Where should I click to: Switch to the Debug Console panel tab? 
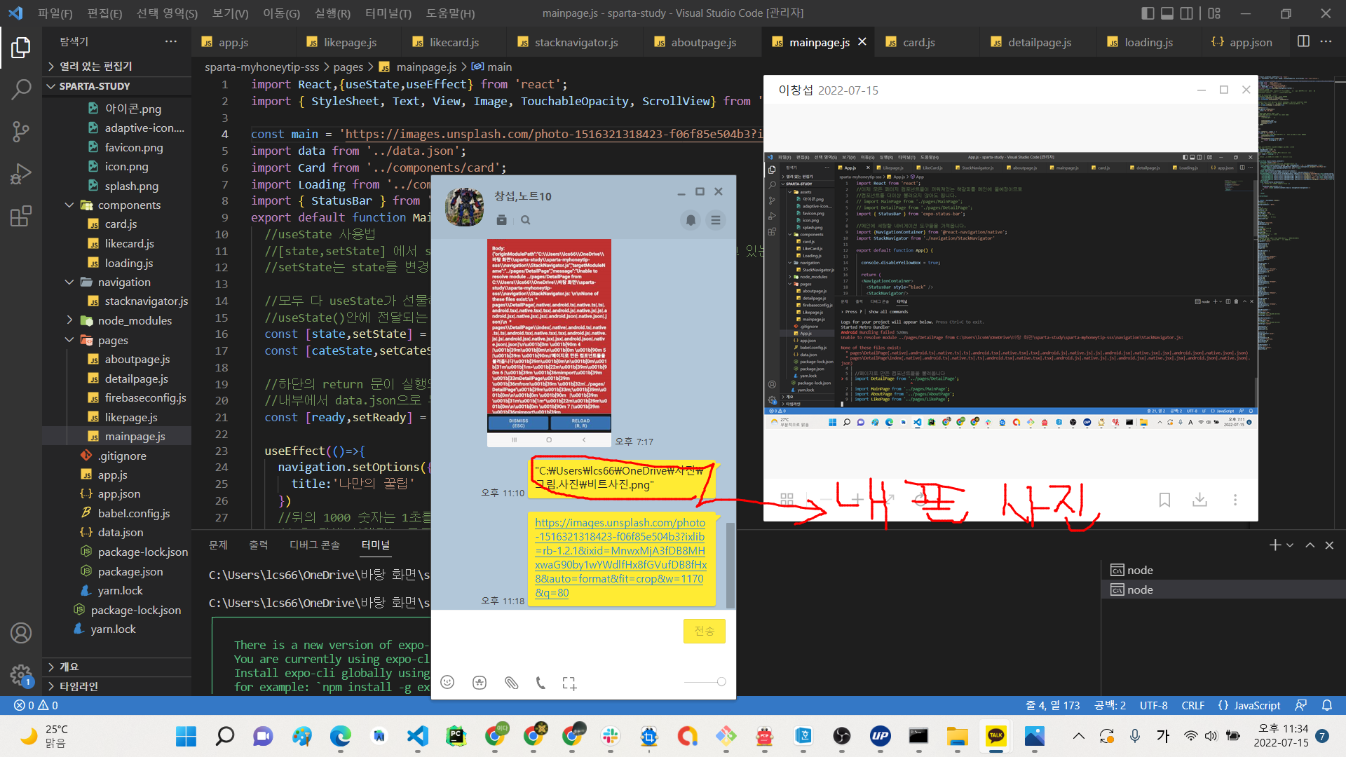point(315,545)
